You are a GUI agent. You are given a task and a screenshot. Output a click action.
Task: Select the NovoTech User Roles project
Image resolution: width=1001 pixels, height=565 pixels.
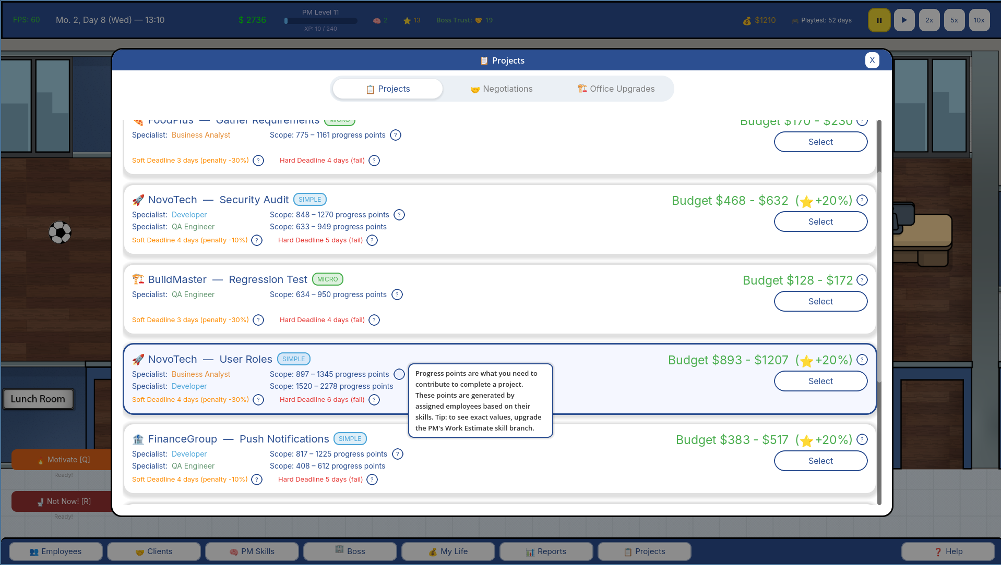(820, 381)
